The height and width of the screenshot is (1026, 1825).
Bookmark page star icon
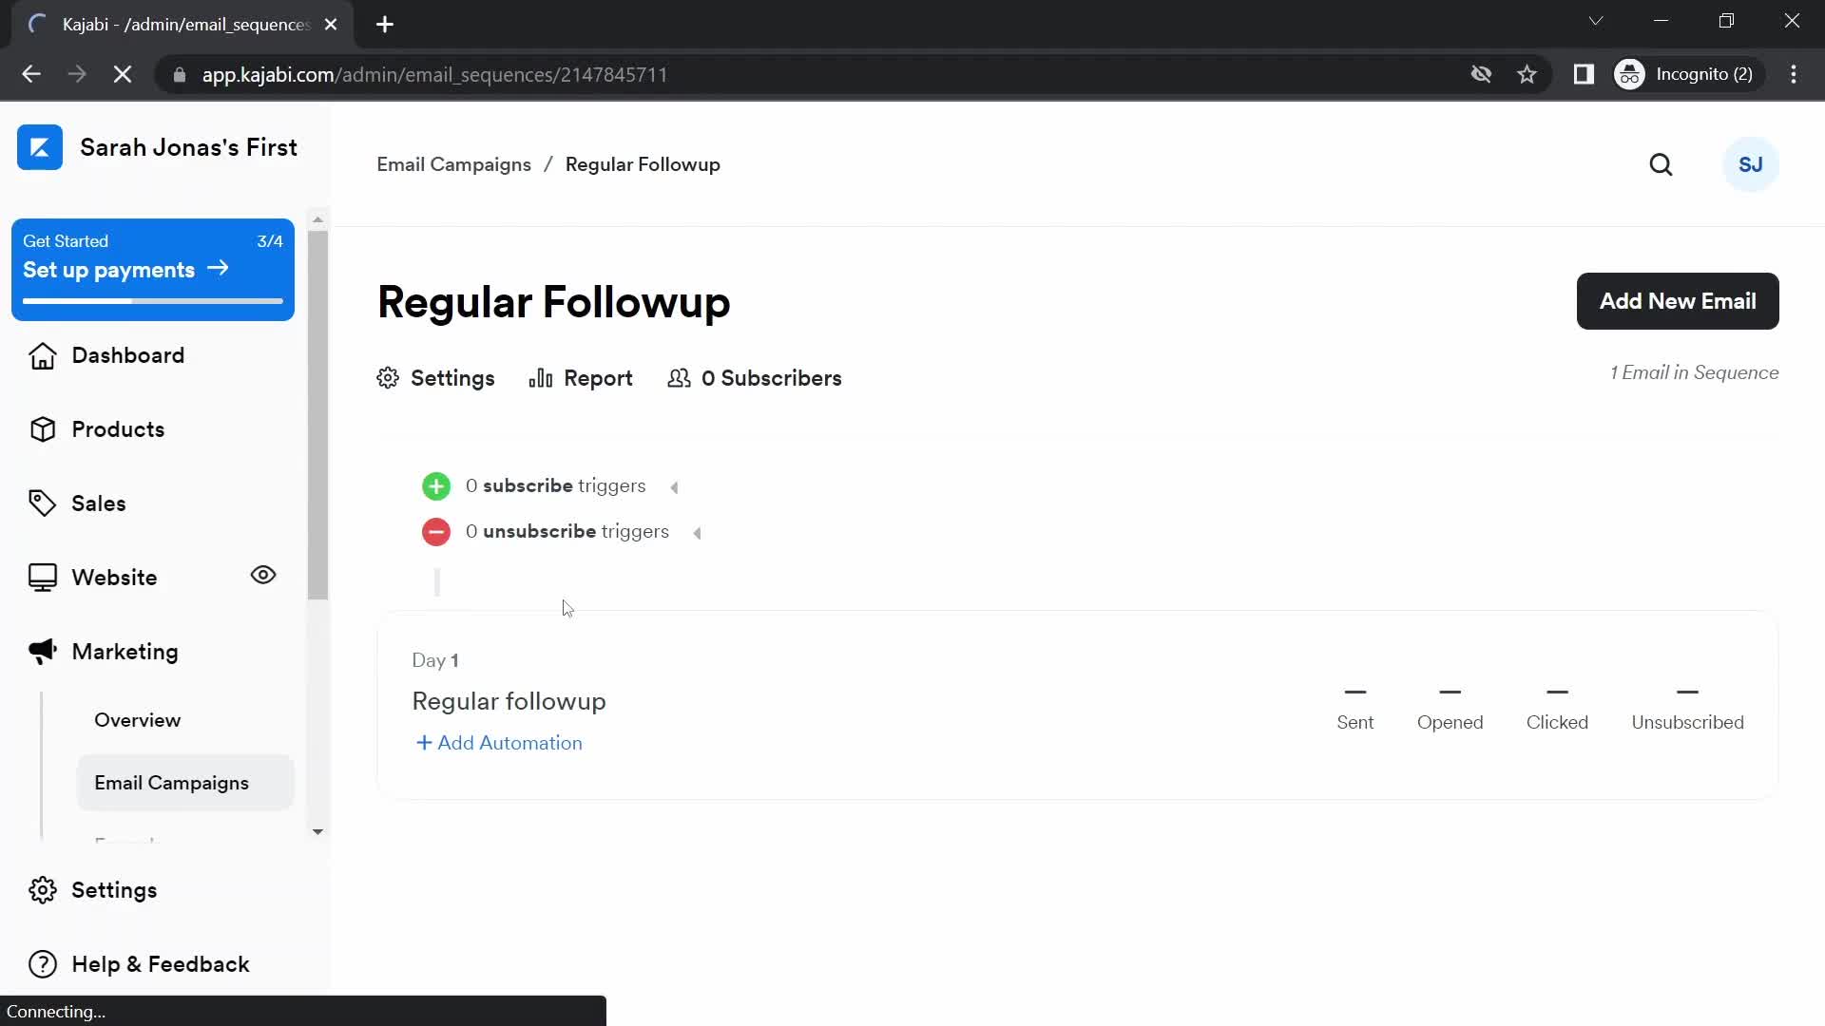coord(1527,74)
